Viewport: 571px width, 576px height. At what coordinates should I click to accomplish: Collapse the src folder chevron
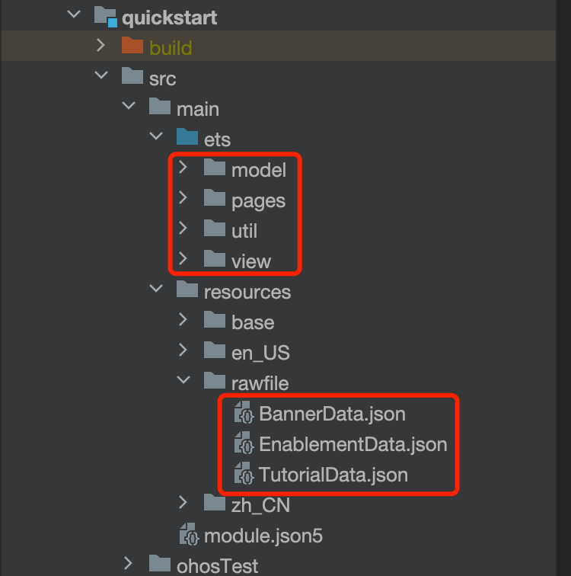pyautogui.click(x=101, y=75)
